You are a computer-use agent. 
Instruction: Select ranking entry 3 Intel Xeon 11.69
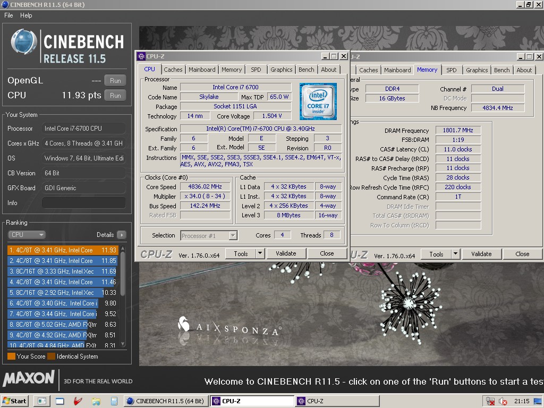pyautogui.click(x=63, y=271)
